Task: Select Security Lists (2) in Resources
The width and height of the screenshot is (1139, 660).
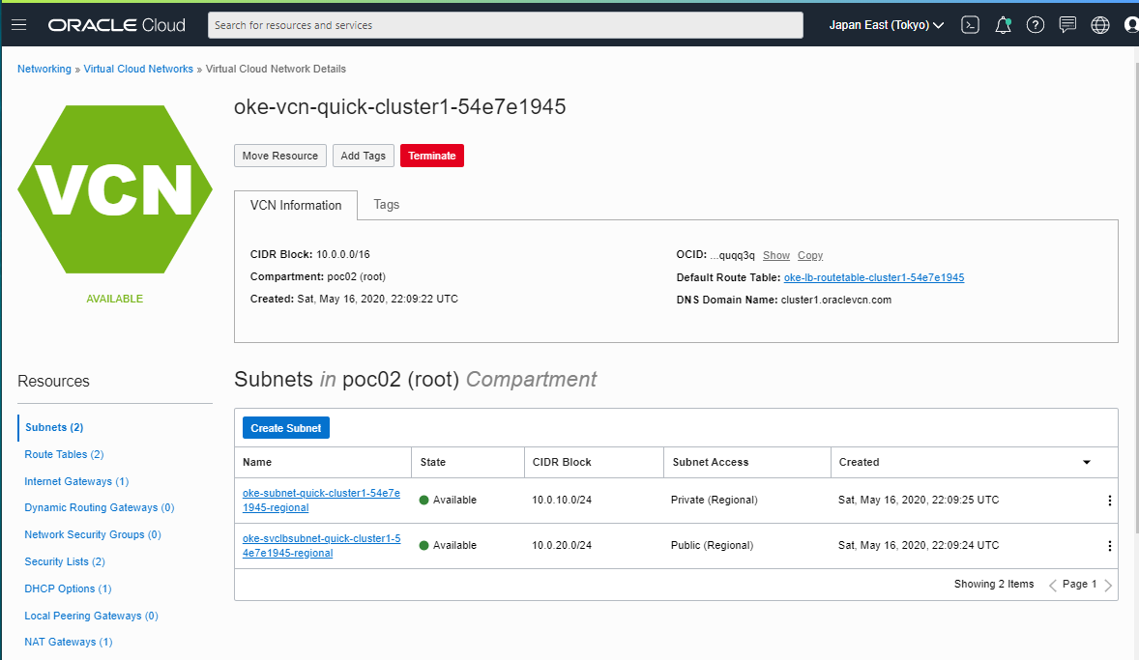Action: click(x=65, y=561)
